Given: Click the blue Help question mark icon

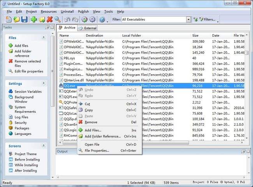Looking at the screenshot, I should click(x=102, y=19).
